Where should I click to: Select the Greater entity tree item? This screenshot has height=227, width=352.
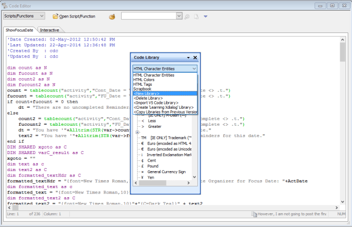tap(155, 126)
